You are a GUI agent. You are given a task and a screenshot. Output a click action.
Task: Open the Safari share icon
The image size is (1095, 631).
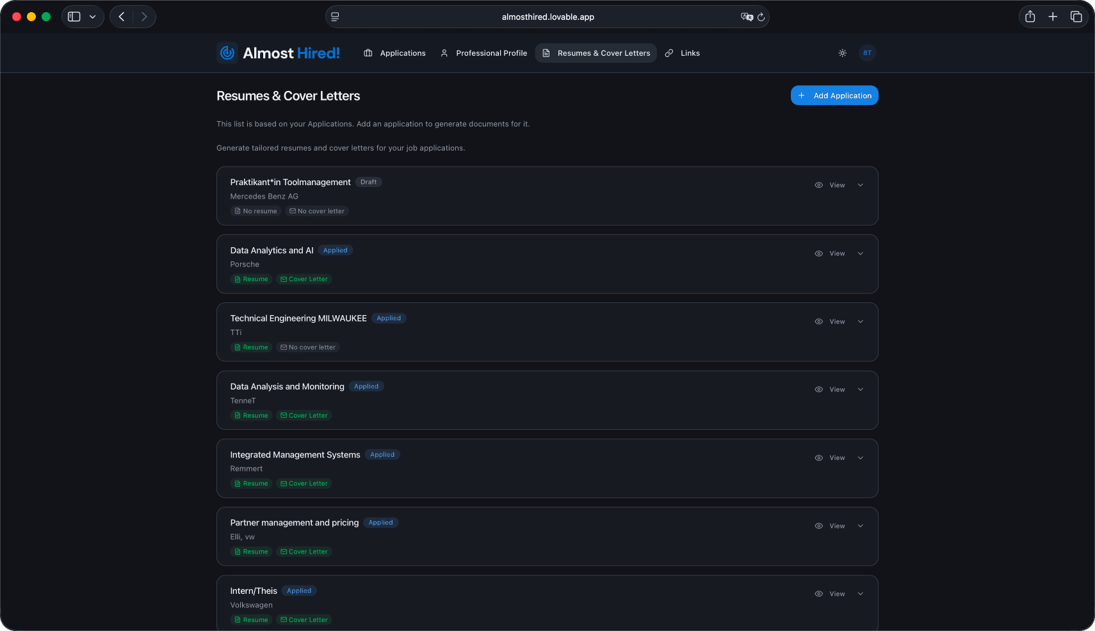click(x=1030, y=17)
